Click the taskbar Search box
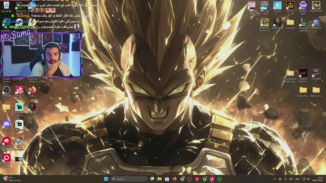 point(129,179)
